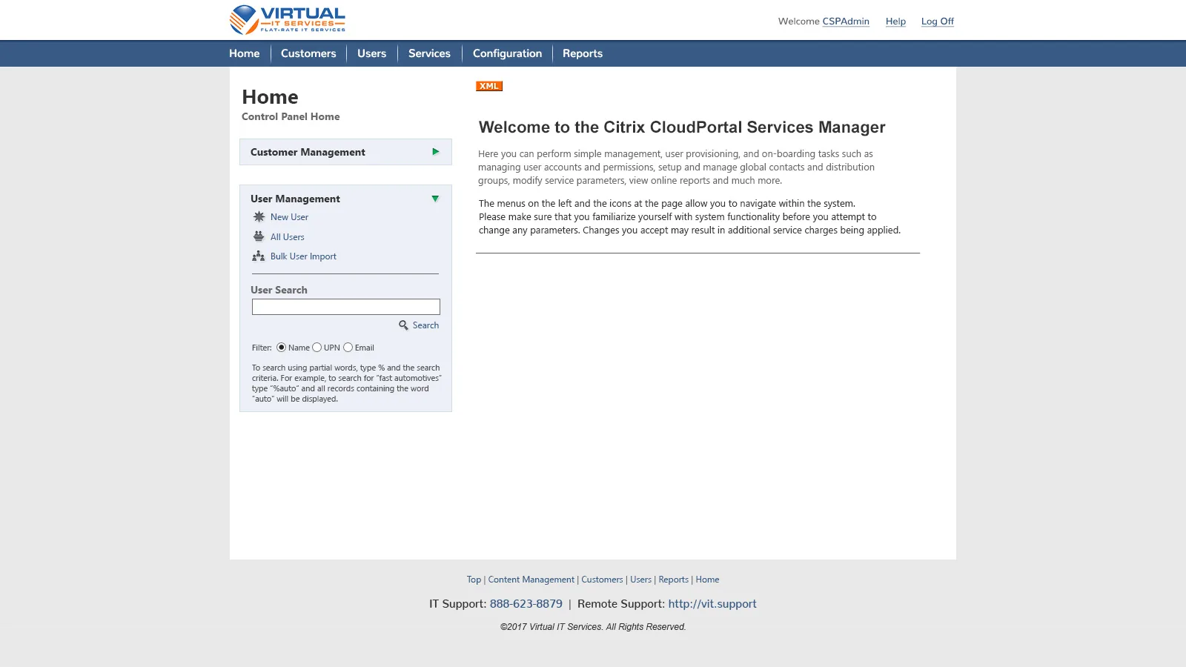Open the Users menu in navigation bar
Image resolution: width=1186 pixels, height=667 pixels.
point(371,53)
